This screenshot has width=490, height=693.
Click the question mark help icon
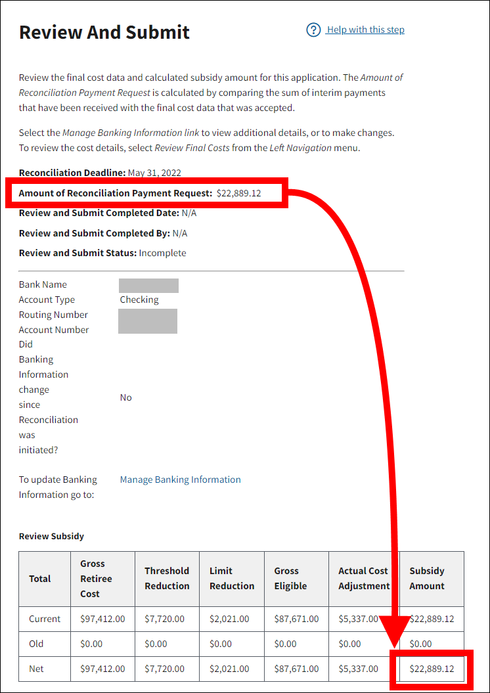coord(313,30)
